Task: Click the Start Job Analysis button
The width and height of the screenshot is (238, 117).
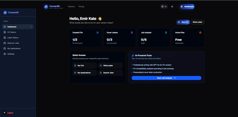Action: click(x=166, y=78)
